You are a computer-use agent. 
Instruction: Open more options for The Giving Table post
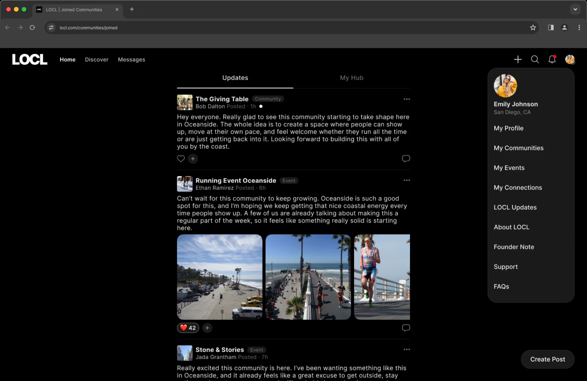pyautogui.click(x=407, y=99)
